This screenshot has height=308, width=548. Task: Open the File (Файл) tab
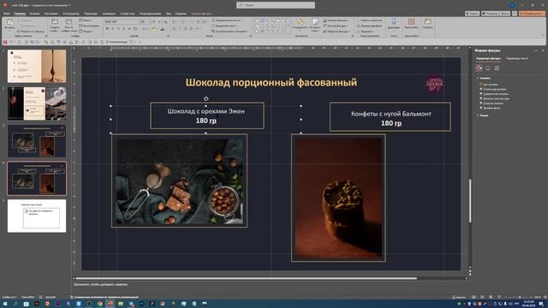6,14
